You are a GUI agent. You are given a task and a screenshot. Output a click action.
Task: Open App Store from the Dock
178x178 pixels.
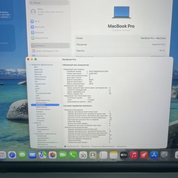pos(154,155)
